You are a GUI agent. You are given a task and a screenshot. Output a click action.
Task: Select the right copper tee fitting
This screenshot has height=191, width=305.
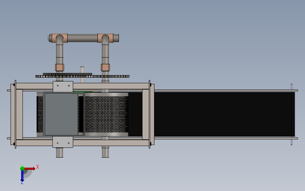pos(105,38)
